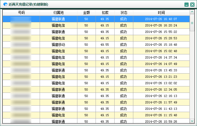Sort by 归属地 column header
Screen dimensions: 197x126
58,13
